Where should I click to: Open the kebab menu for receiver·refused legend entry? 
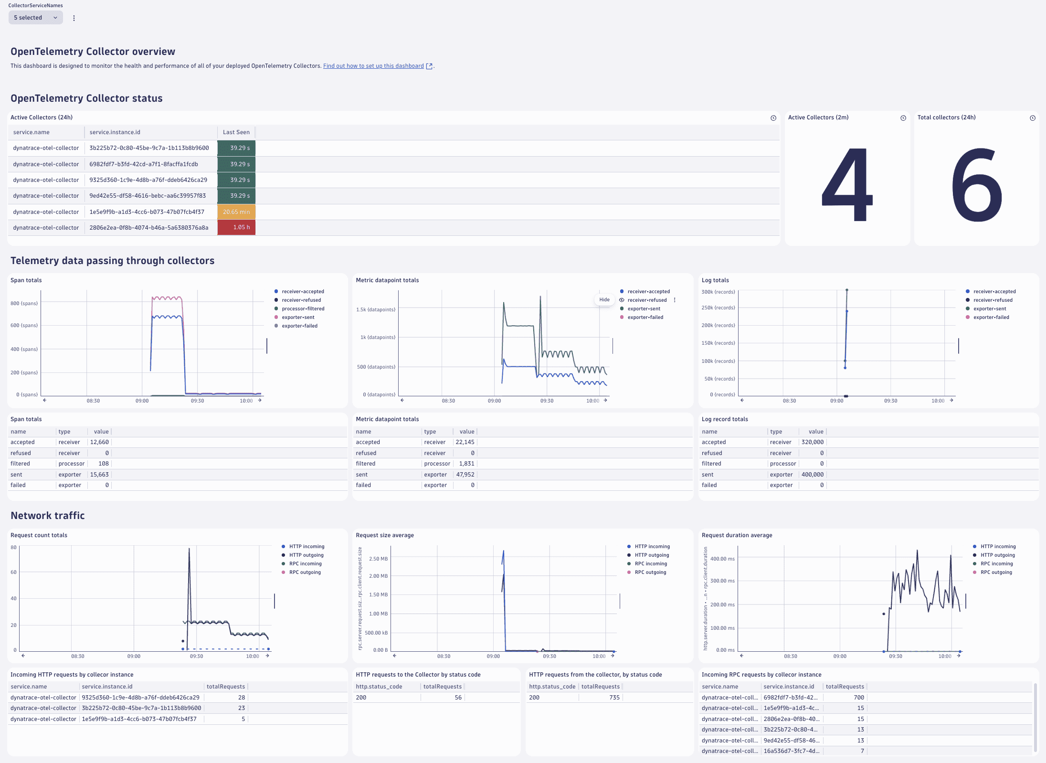pyautogui.click(x=675, y=300)
